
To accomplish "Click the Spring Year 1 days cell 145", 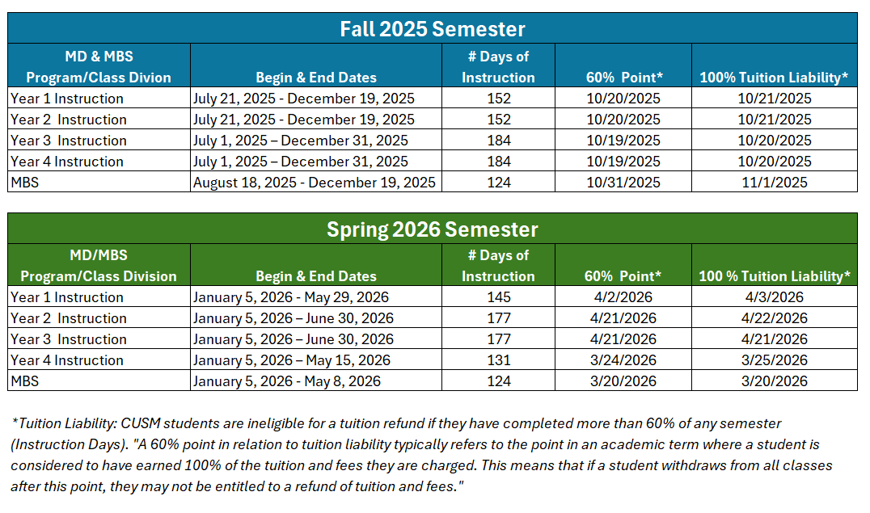I will coord(499,297).
